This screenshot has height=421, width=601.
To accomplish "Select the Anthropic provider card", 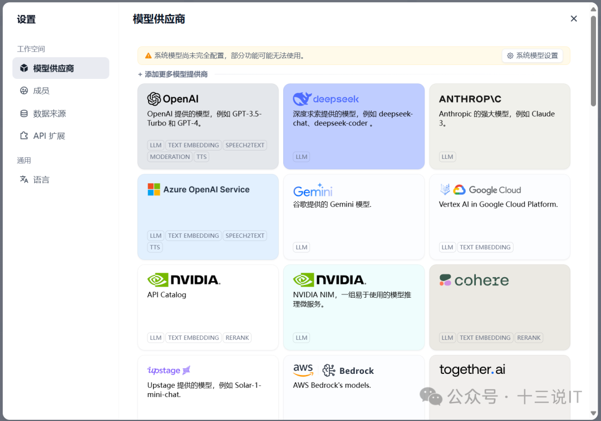I will click(x=499, y=126).
